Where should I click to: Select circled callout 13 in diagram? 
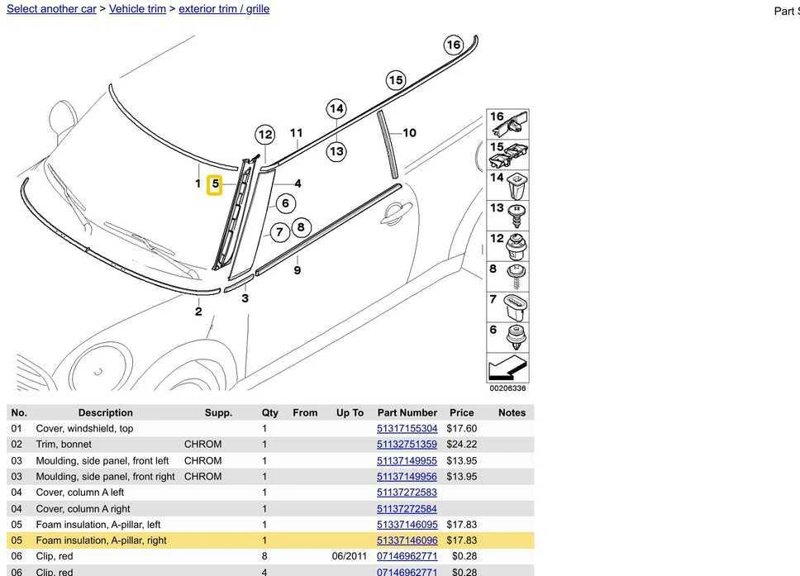[x=336, y=151]
